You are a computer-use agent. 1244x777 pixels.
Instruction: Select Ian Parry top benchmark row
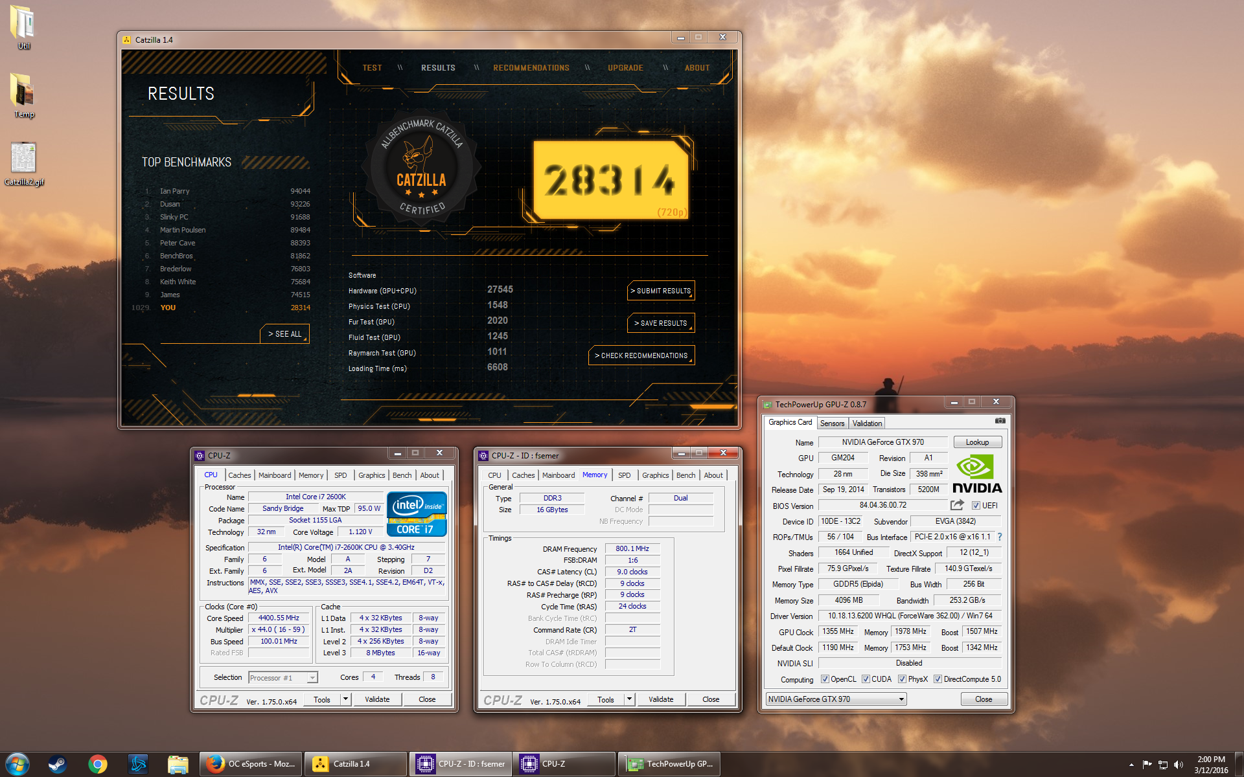227,191
